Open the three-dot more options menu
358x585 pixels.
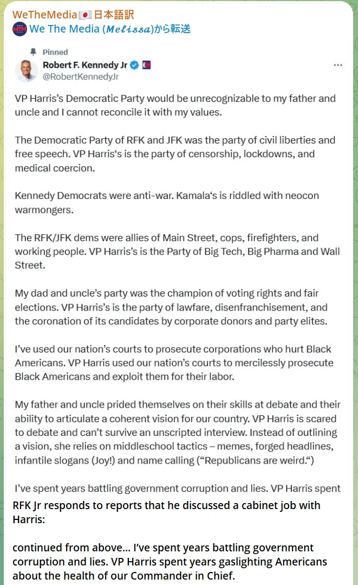point(337,65)
